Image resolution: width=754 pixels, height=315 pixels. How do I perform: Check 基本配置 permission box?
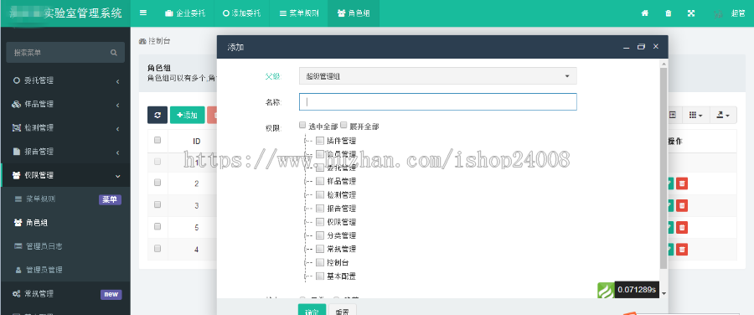coord(320,276)
